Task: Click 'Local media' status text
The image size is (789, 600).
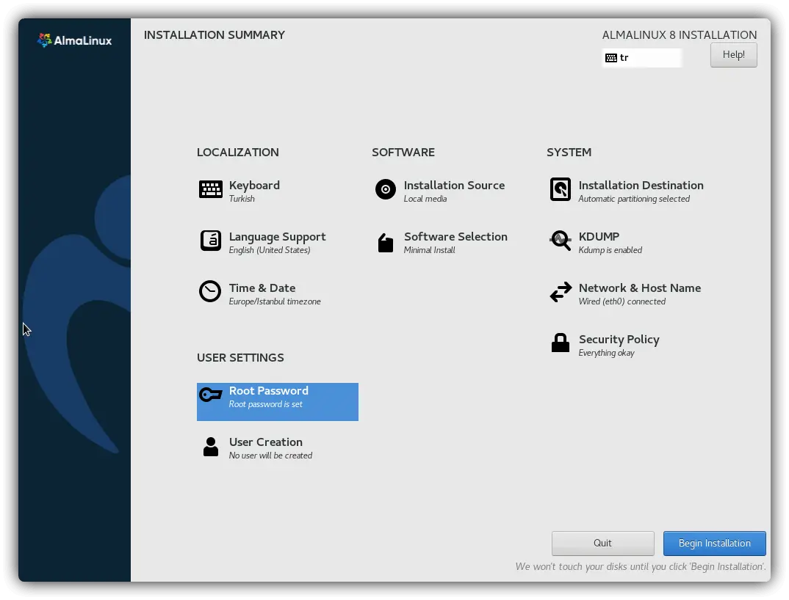Action: coord(425,199)
